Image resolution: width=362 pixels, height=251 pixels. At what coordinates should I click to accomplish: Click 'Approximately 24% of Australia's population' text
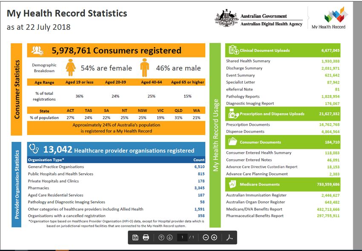pos(116,125)
